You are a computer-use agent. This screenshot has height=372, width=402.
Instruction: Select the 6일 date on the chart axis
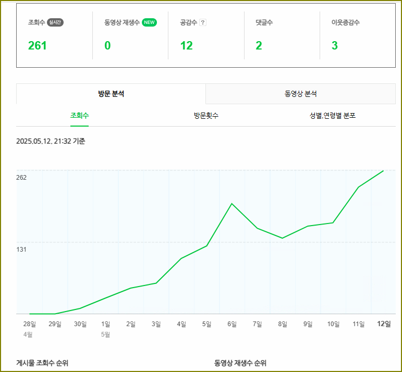(232, 324)
